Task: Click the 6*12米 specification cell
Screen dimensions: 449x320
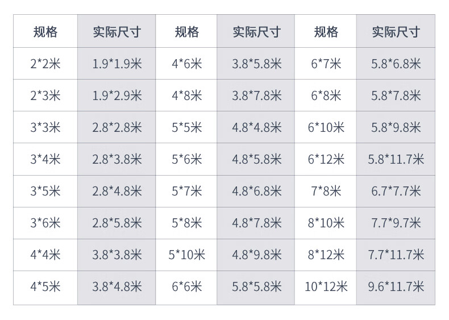Action: (x=326, y=159)
